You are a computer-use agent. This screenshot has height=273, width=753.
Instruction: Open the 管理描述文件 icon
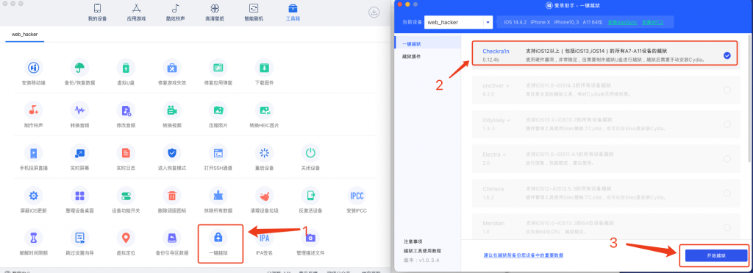point(310,238)
